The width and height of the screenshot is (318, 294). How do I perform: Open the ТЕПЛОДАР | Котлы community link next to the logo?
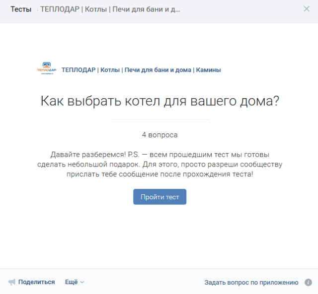pyautogui.click(x=141, y=70)
